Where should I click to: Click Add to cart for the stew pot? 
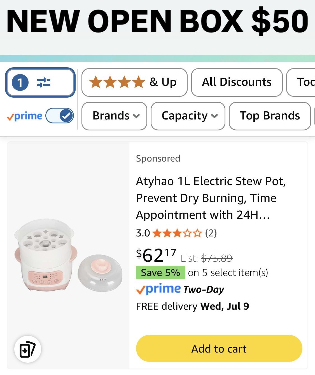click(x=219, y=349)
